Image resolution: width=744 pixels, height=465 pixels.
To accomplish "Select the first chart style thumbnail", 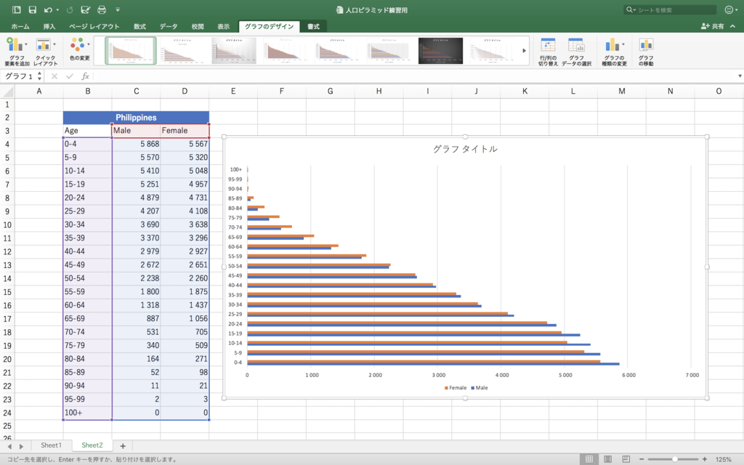I will pos(131,50).
